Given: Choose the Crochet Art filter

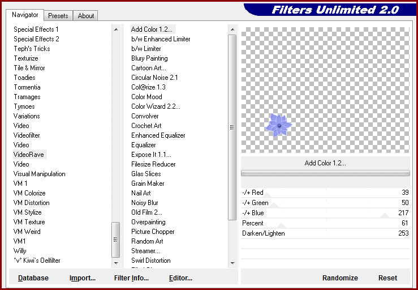Looking at the screenshot, I should 146,126.
